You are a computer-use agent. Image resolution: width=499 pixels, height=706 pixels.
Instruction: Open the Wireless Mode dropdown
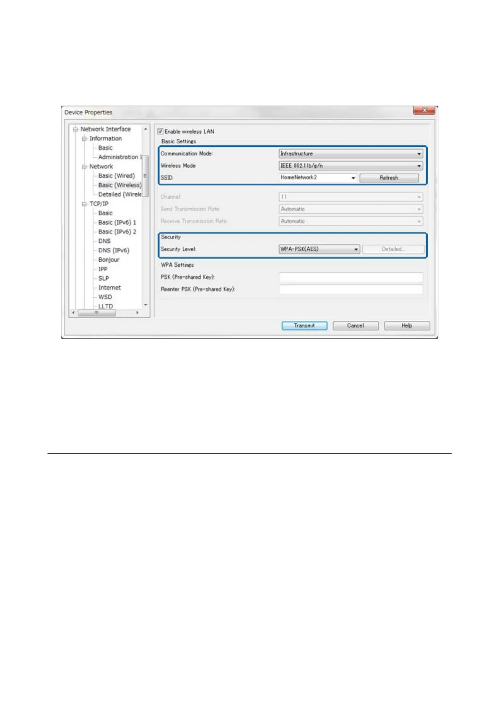pos(351,166)
